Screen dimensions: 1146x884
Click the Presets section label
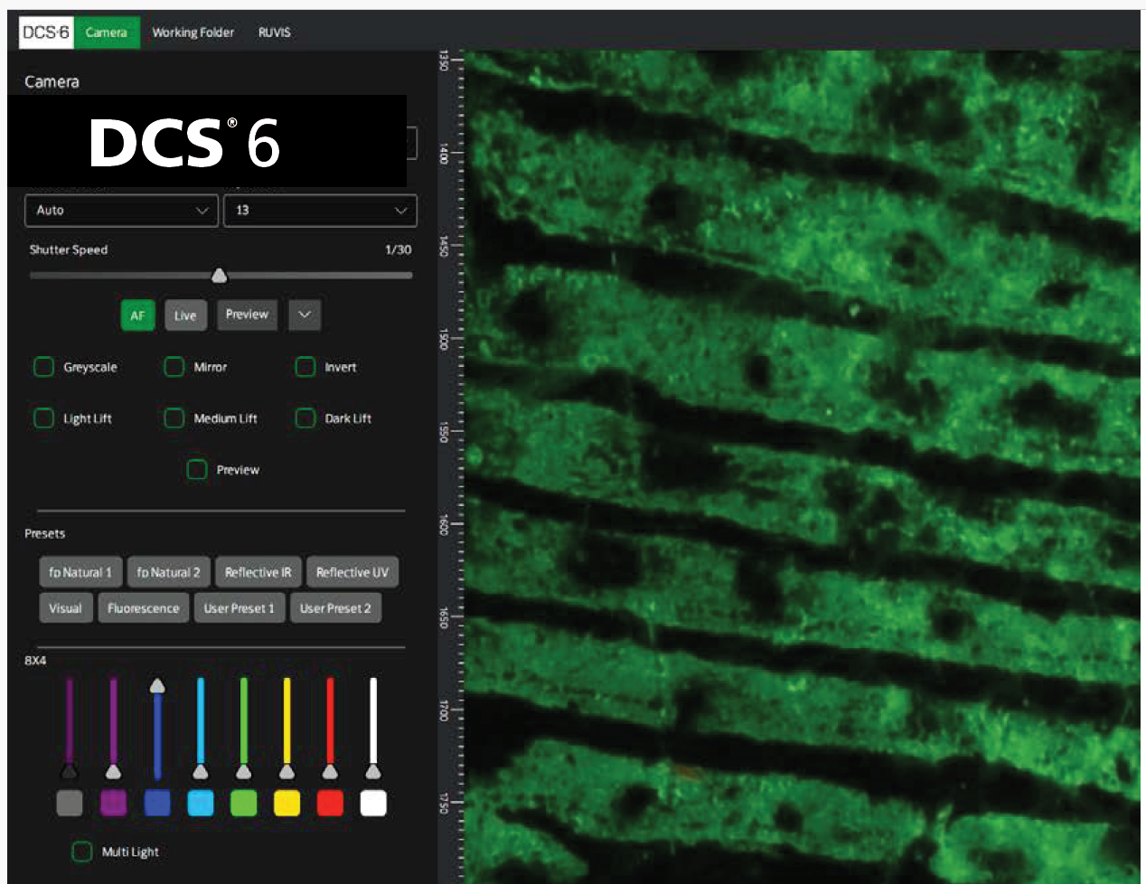tap(44, 533)
